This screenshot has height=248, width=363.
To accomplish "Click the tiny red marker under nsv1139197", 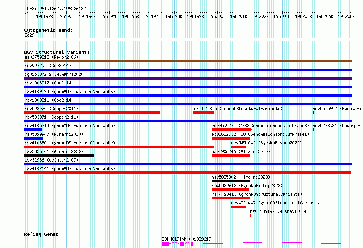I will pyautogui.click(x=251, y=215).
